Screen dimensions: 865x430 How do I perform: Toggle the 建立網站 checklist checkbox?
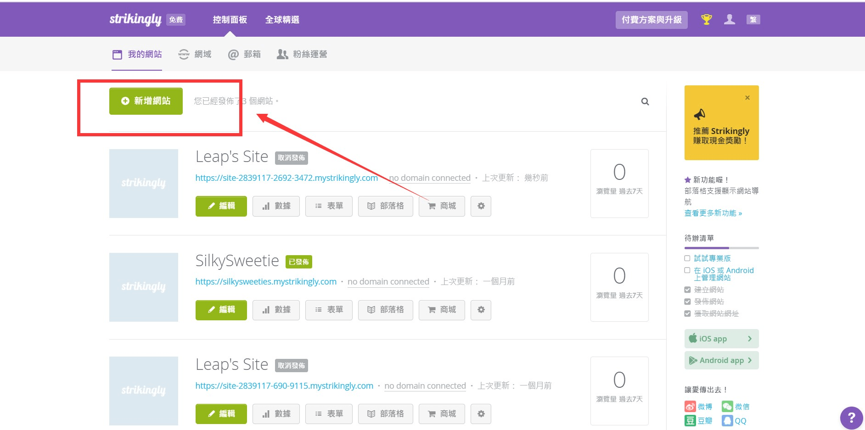687,290
